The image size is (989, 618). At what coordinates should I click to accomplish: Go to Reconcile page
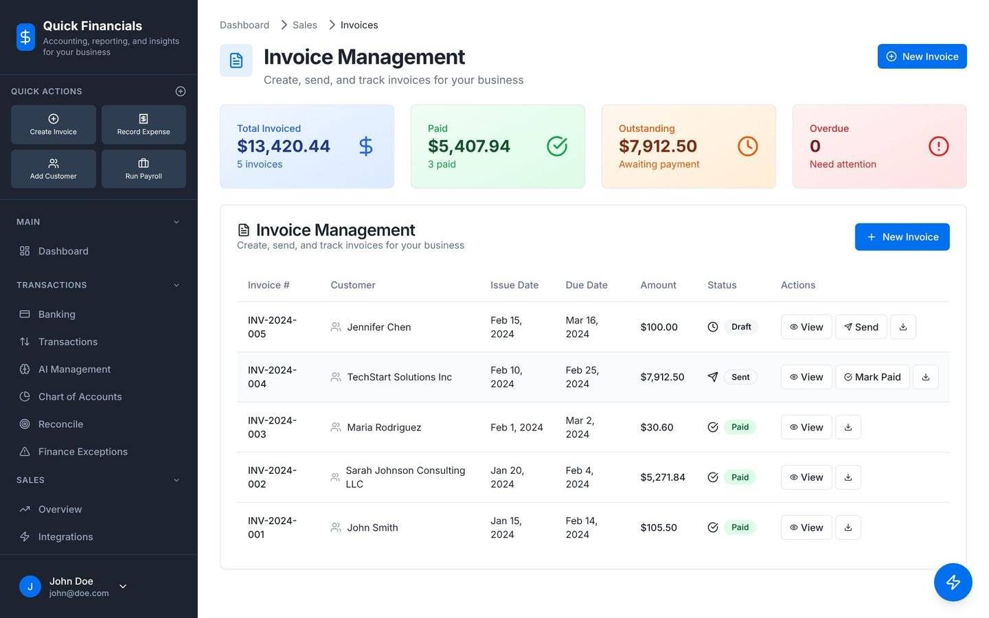99,424
